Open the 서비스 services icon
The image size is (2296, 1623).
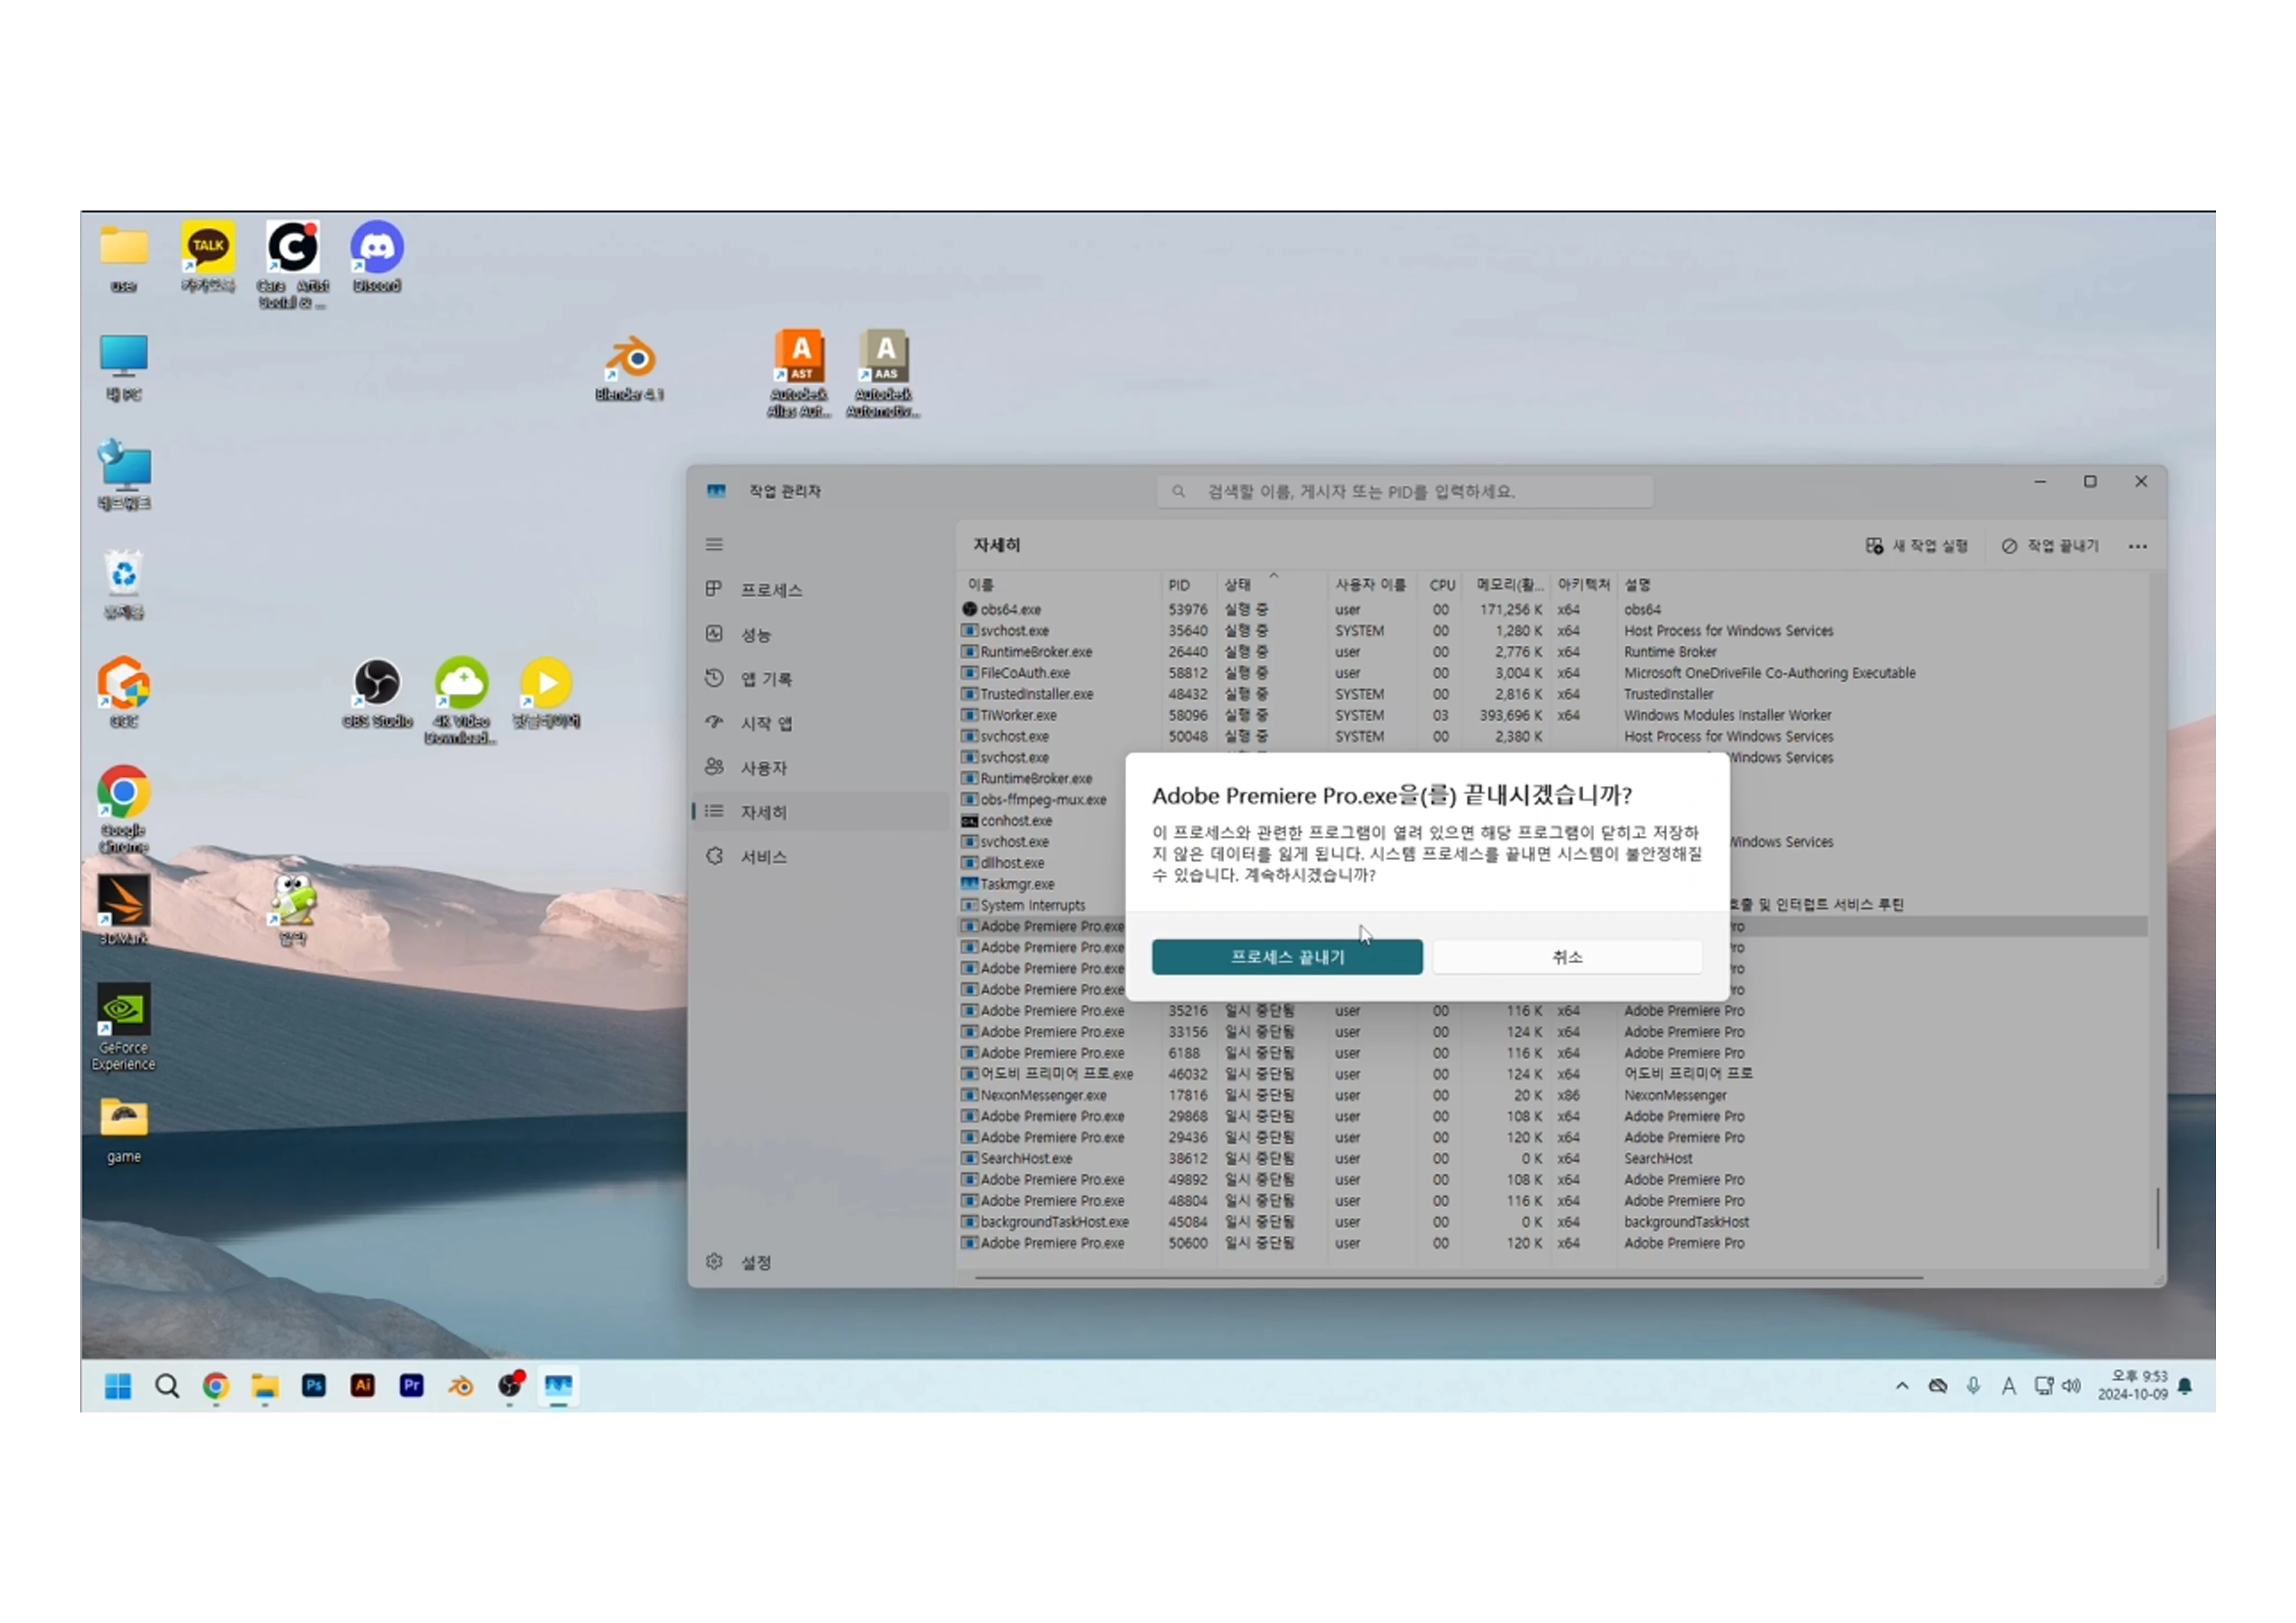714,855
